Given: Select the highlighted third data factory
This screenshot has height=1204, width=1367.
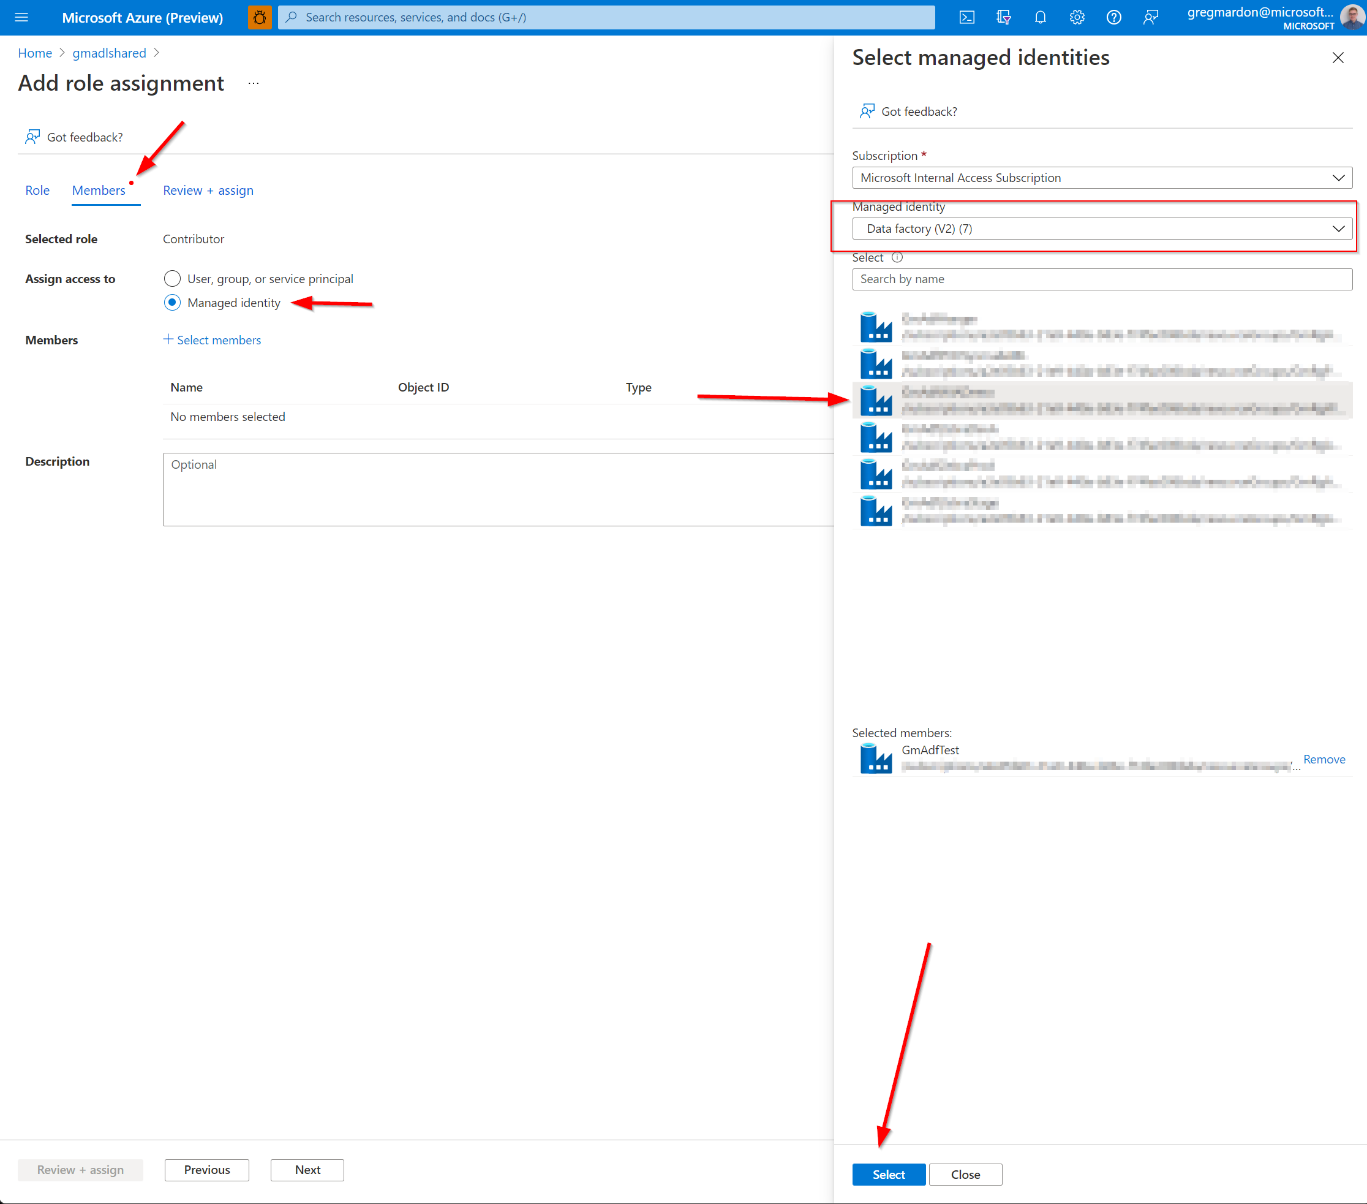Looking at the screenshot, I should tap(1102, 401).
